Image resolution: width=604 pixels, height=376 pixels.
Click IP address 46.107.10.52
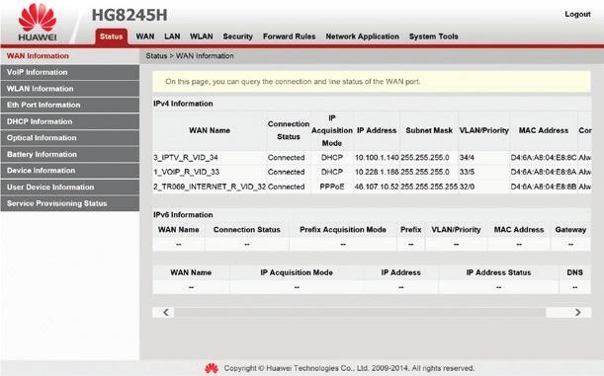pyautogui.click(x=377, y=187)
